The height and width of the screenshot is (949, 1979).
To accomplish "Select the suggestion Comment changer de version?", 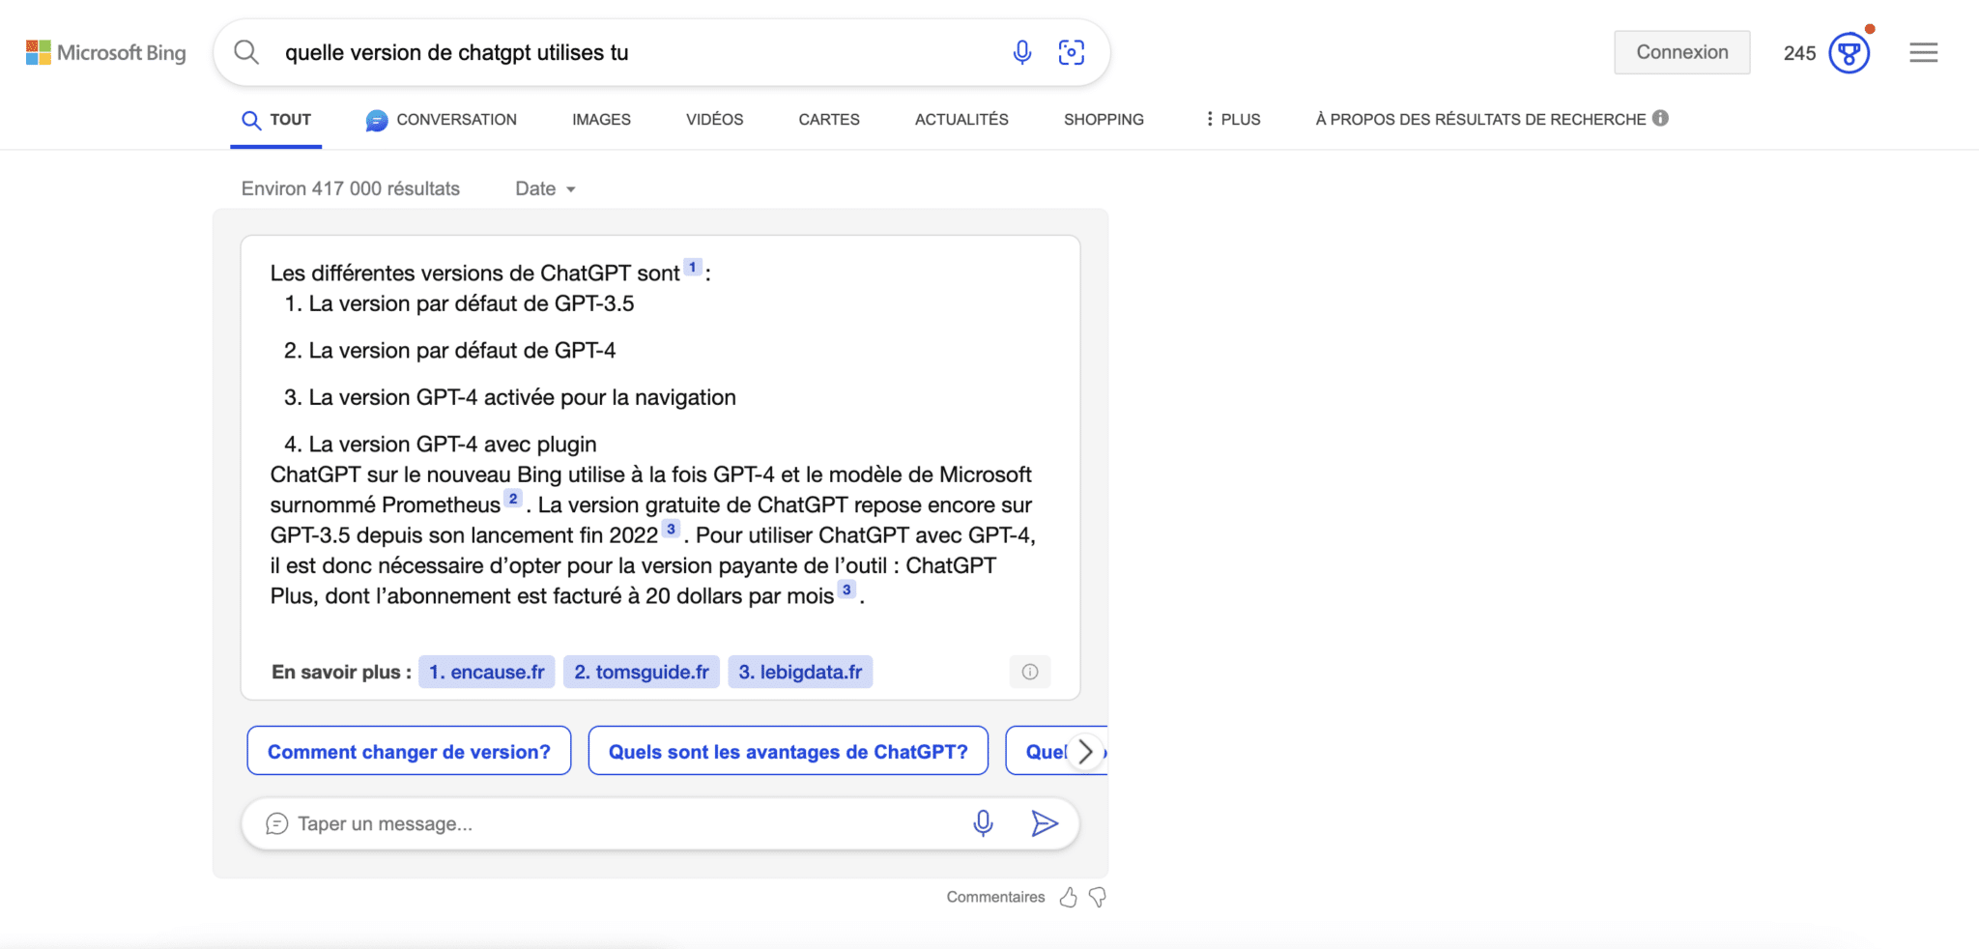I will pyautogui.click(x=409, y=750).
